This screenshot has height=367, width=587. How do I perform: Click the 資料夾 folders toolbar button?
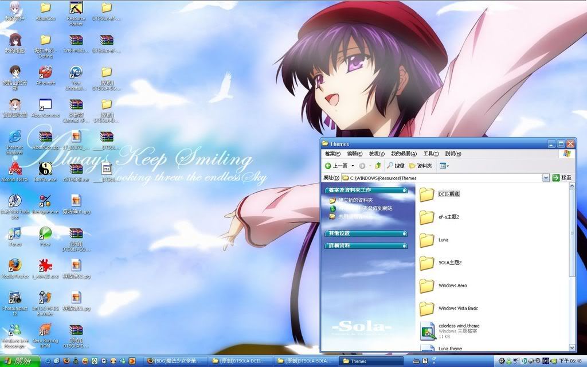pyautogui.click(x=421, y=166)
